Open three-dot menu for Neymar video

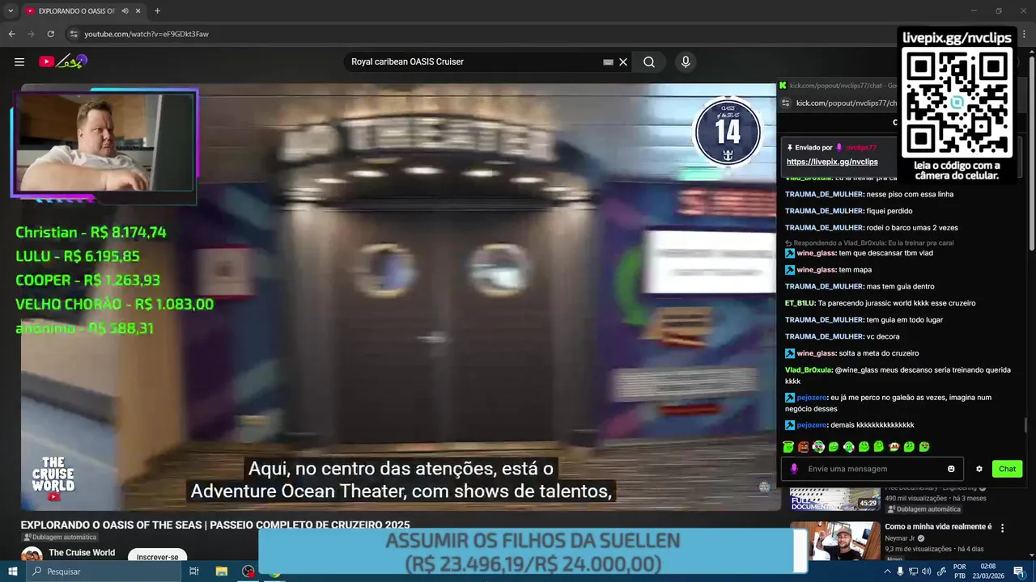point(1003,528)
